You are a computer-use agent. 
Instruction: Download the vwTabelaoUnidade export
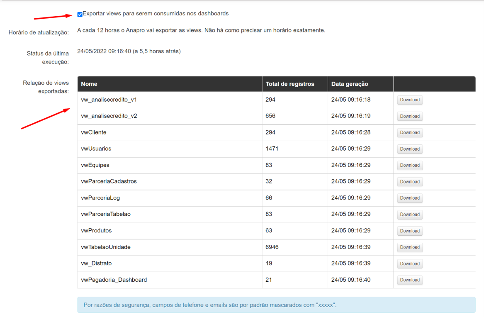(410, 247)
